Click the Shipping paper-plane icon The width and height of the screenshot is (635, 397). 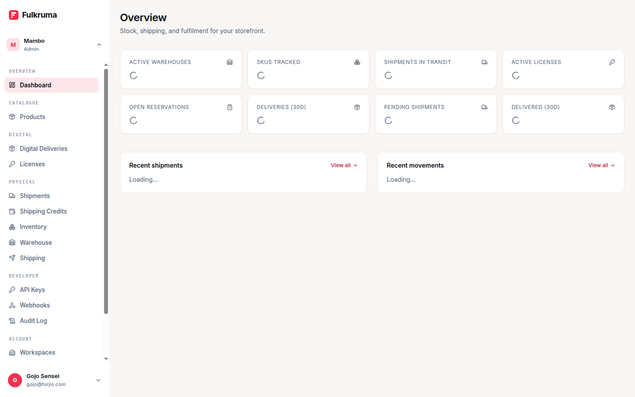point(12,258)
